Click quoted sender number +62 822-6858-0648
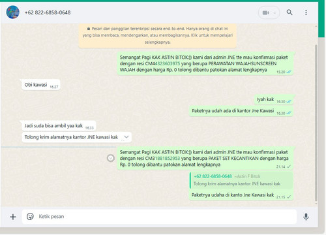The width and height of the screenshot is (326, 235). (x=213, y=176)
